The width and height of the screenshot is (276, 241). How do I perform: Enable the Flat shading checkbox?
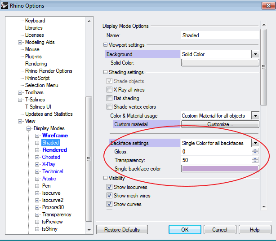pyautogui.click(x=109, y=98)
